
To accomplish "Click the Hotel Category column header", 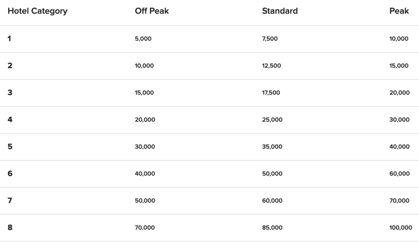I will (x=37, y=11).
